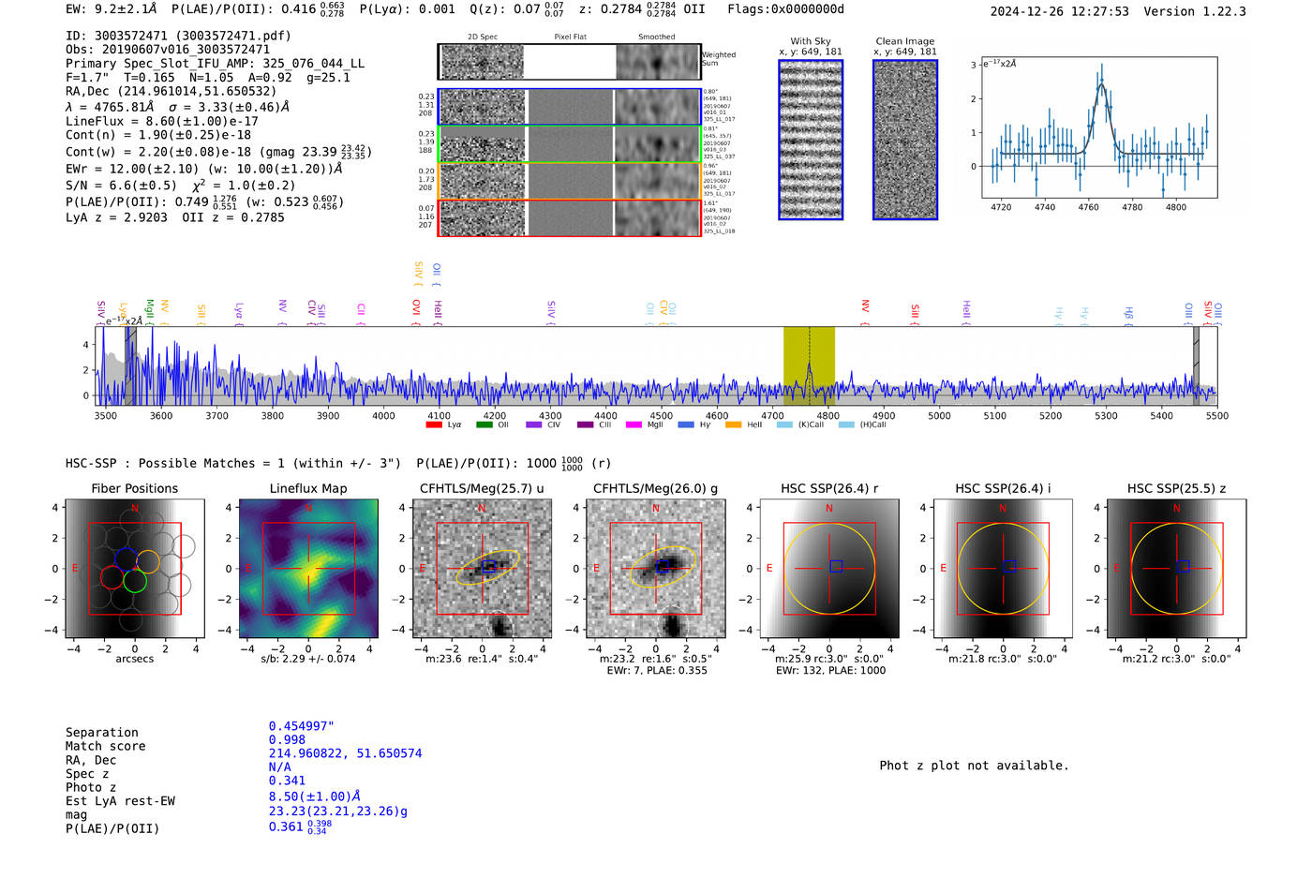Image resolution: width=1312 pixels, height=893 pixels.
Task: Click the 'Flags:0x0000000d' text
Action: click(785, 9)
